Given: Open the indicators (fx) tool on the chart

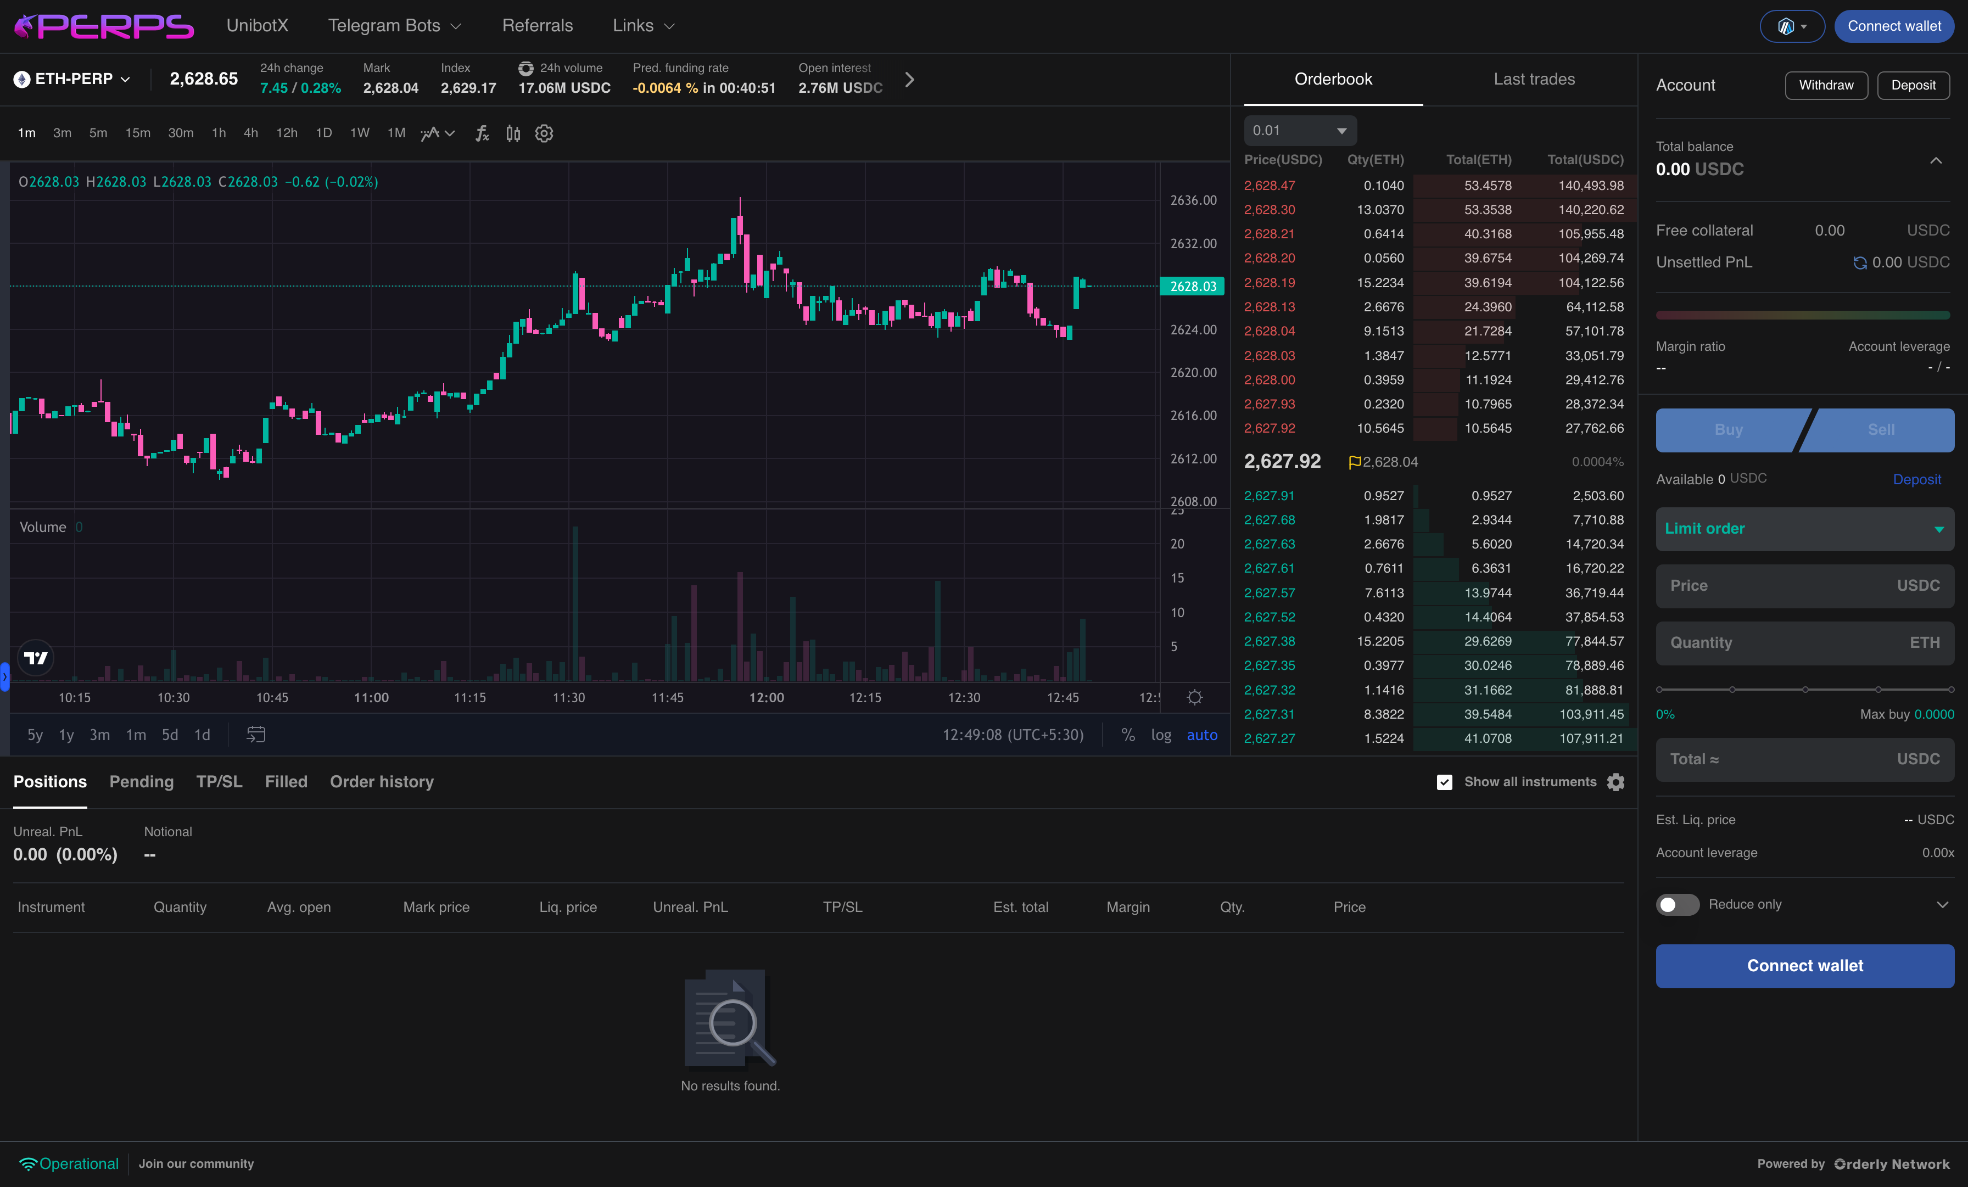Looking at the screenshot, I should pos(482,133).
